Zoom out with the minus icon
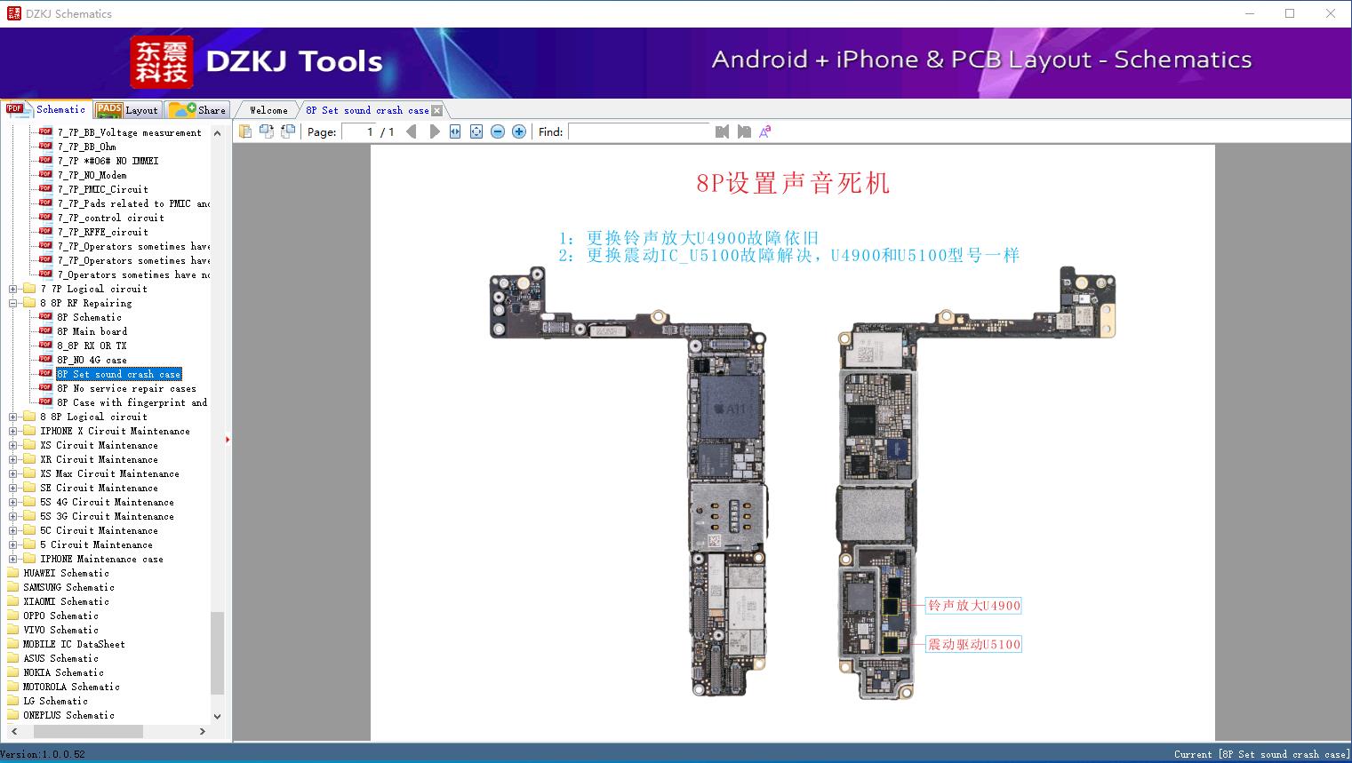This screenshot has height=763, width=1352. [x=498, y=131]
